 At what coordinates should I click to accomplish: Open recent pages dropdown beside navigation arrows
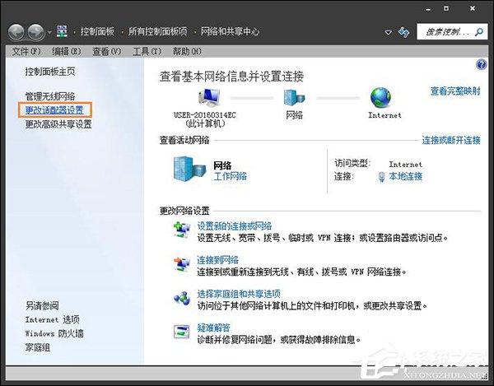49,32
